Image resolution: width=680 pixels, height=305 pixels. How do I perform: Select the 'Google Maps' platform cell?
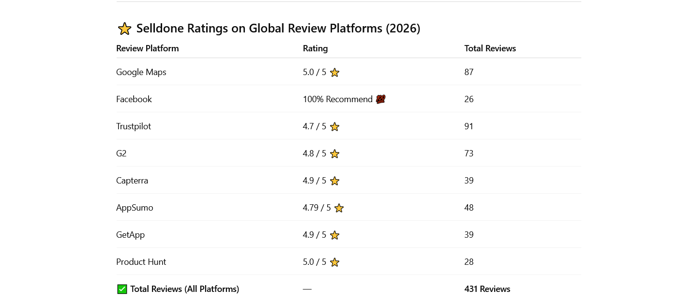(x=141, y=72)
